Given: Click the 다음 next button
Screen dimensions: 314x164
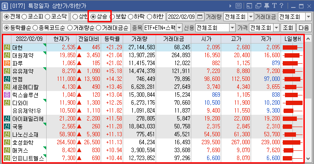Looking at the screenshot, I should 304,28.
